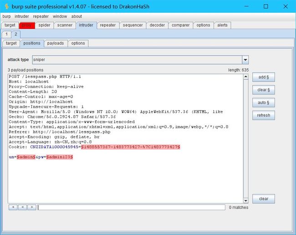The height and width of the screenshot is (235, 296).
Task: Minimize the burp suite window
Action: (246, 6)
